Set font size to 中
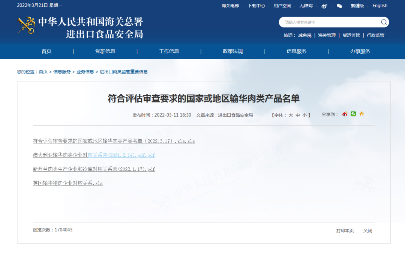405x256 pixels. 297,115
